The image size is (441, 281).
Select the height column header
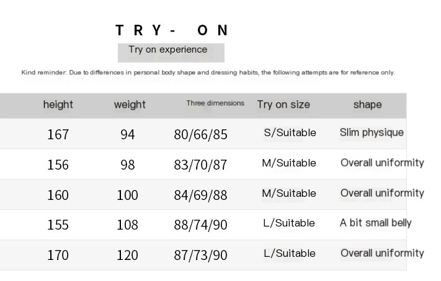tap(58, 105)
